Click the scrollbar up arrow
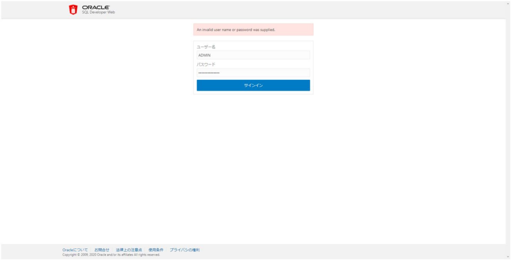Viewport: 511px width, 260px height. (x=508, y=3)
